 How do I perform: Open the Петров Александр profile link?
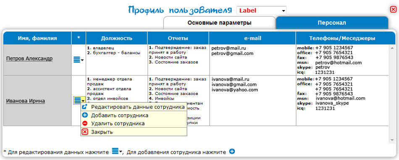coord(29,59)
